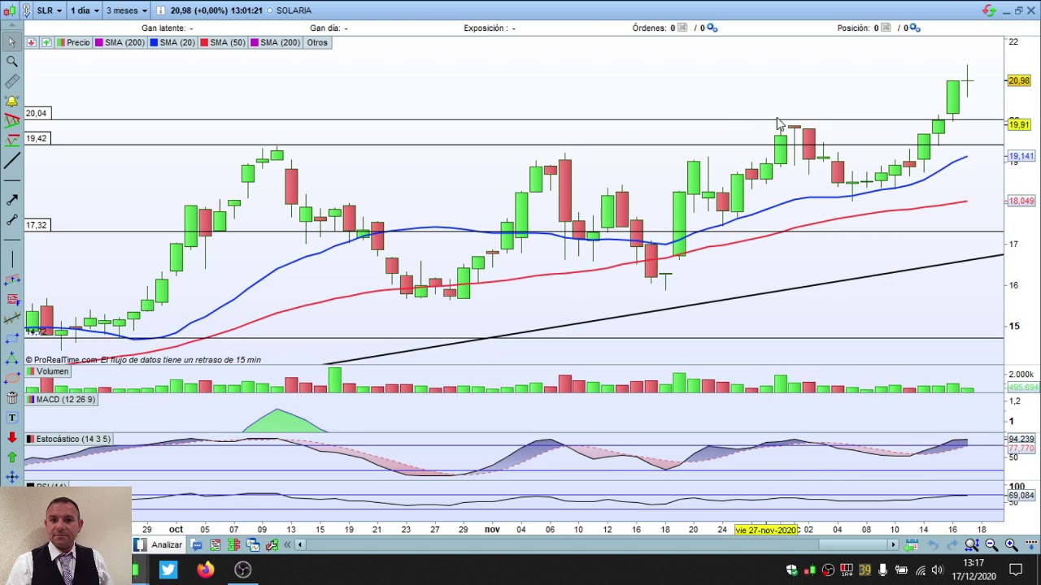Viewport: 1041px width, 585px height.
Task: Open the SLR ticker dropdown
Action: tap(50, 11)
